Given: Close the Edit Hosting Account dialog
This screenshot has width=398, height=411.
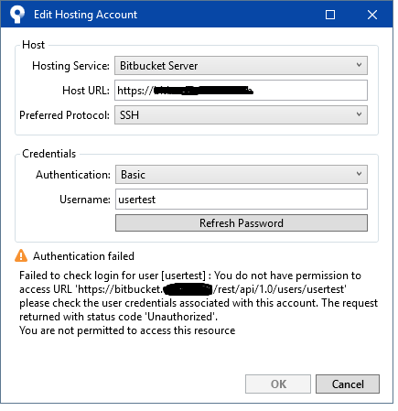Looking at the screenshot, I should coord(372,15).
